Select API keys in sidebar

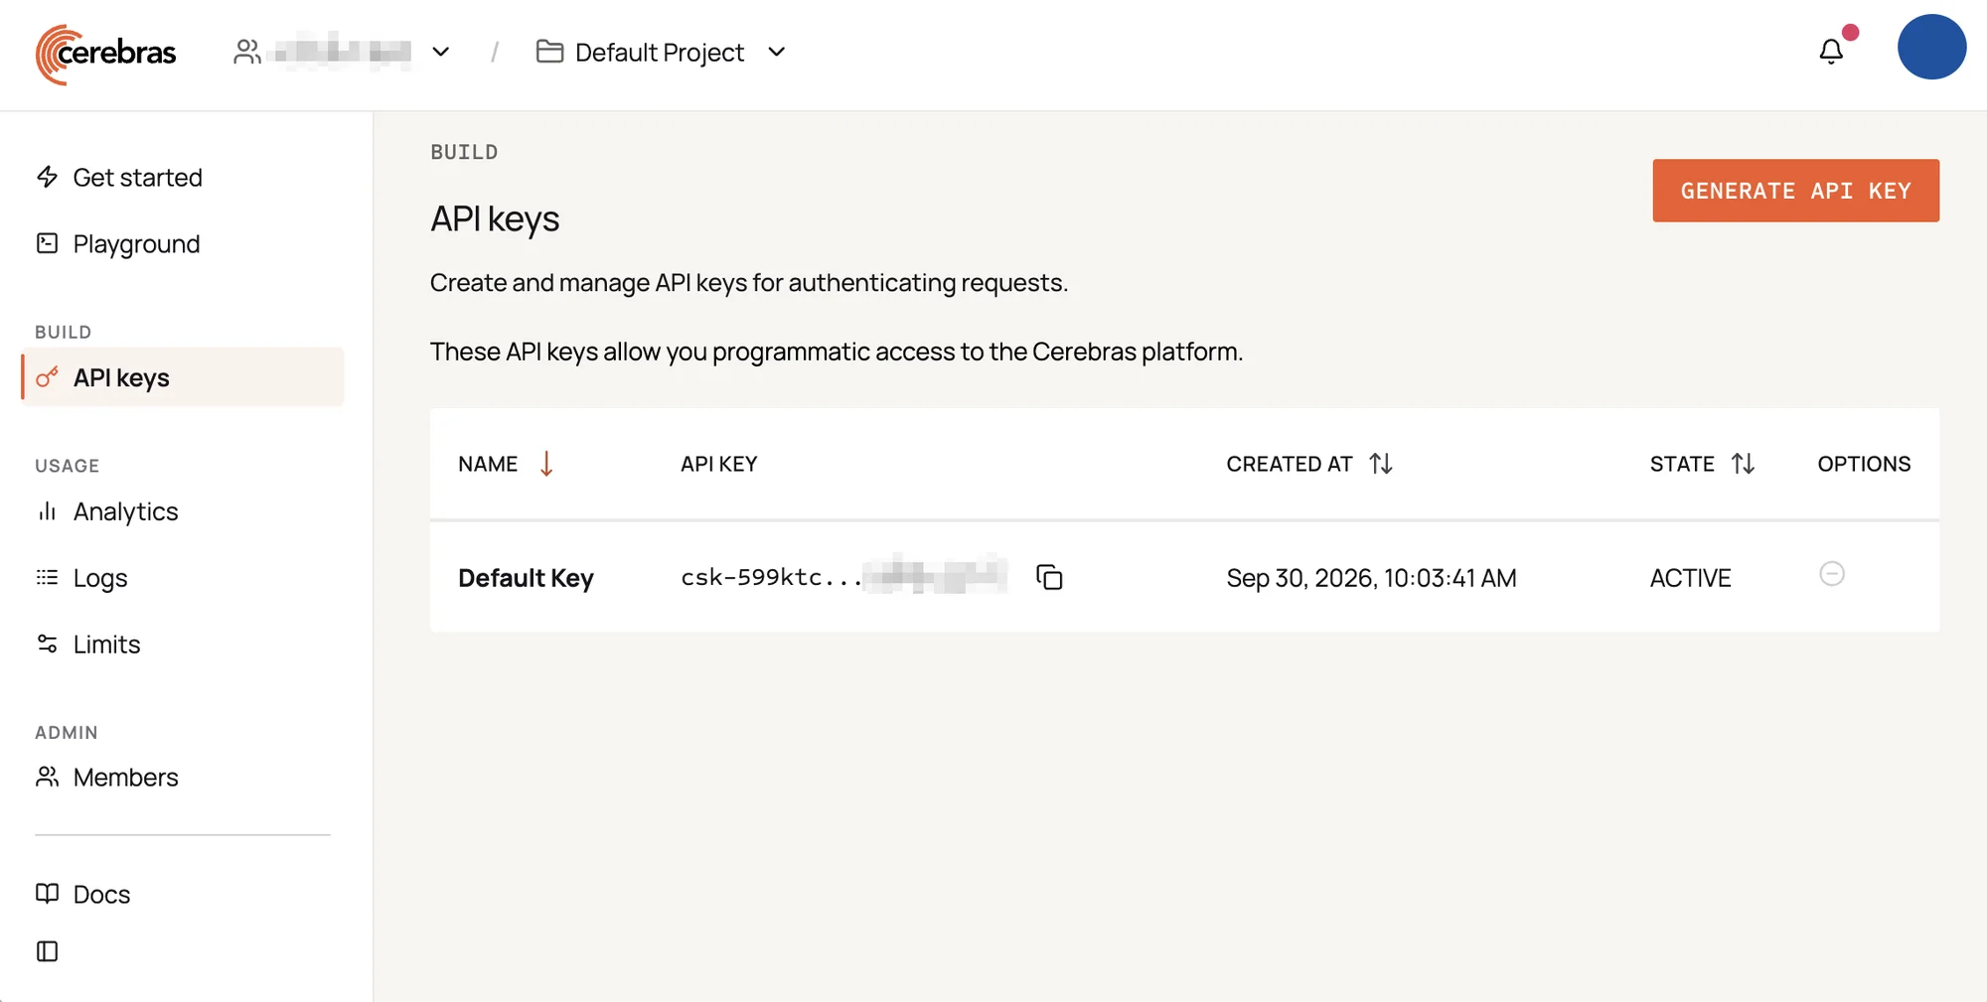click(x=183, y=377)
